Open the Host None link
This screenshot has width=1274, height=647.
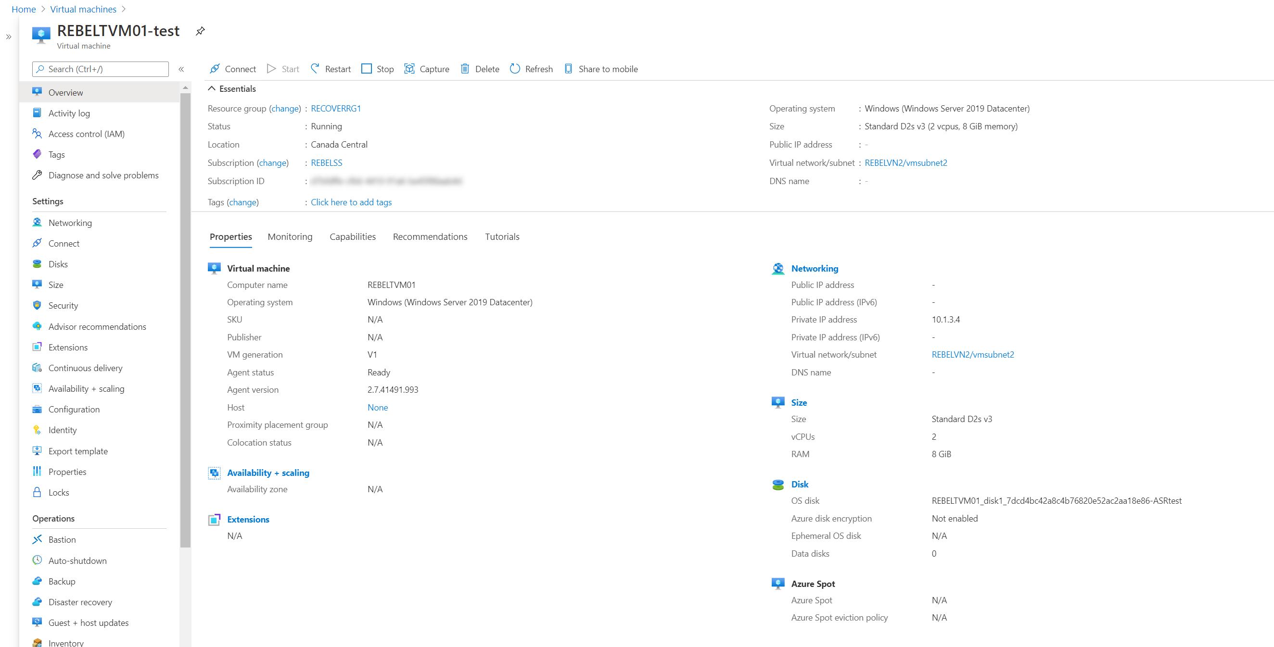click(x=377, y=407)
